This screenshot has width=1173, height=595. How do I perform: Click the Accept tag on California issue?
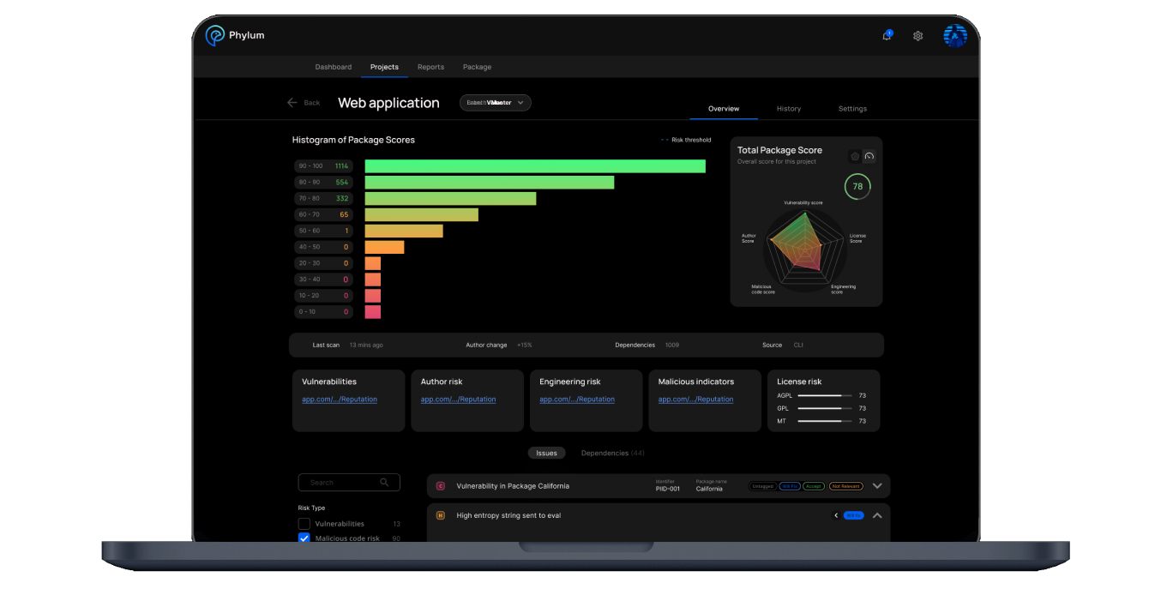pyautogui.click(x=814, y=486)
